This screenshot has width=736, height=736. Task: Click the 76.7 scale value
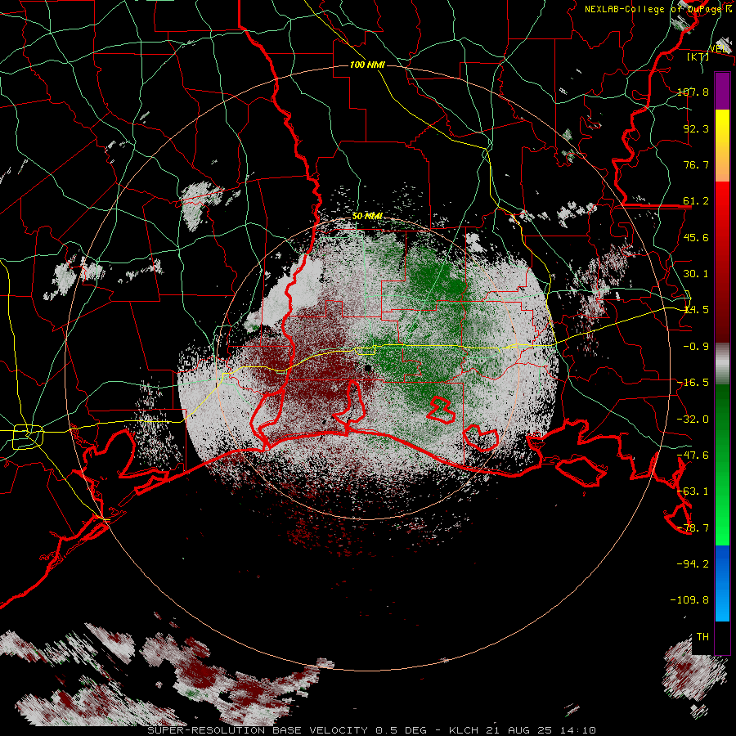[x=696, y=164]
